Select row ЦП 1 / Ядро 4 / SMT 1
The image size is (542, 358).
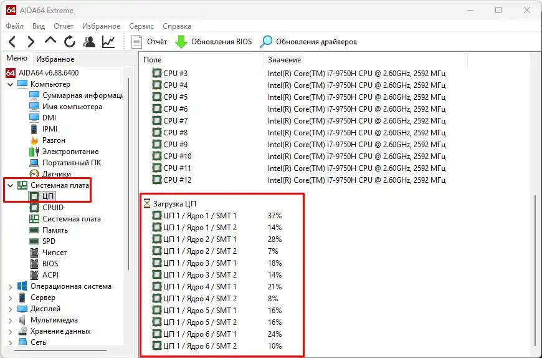(217, 287)
